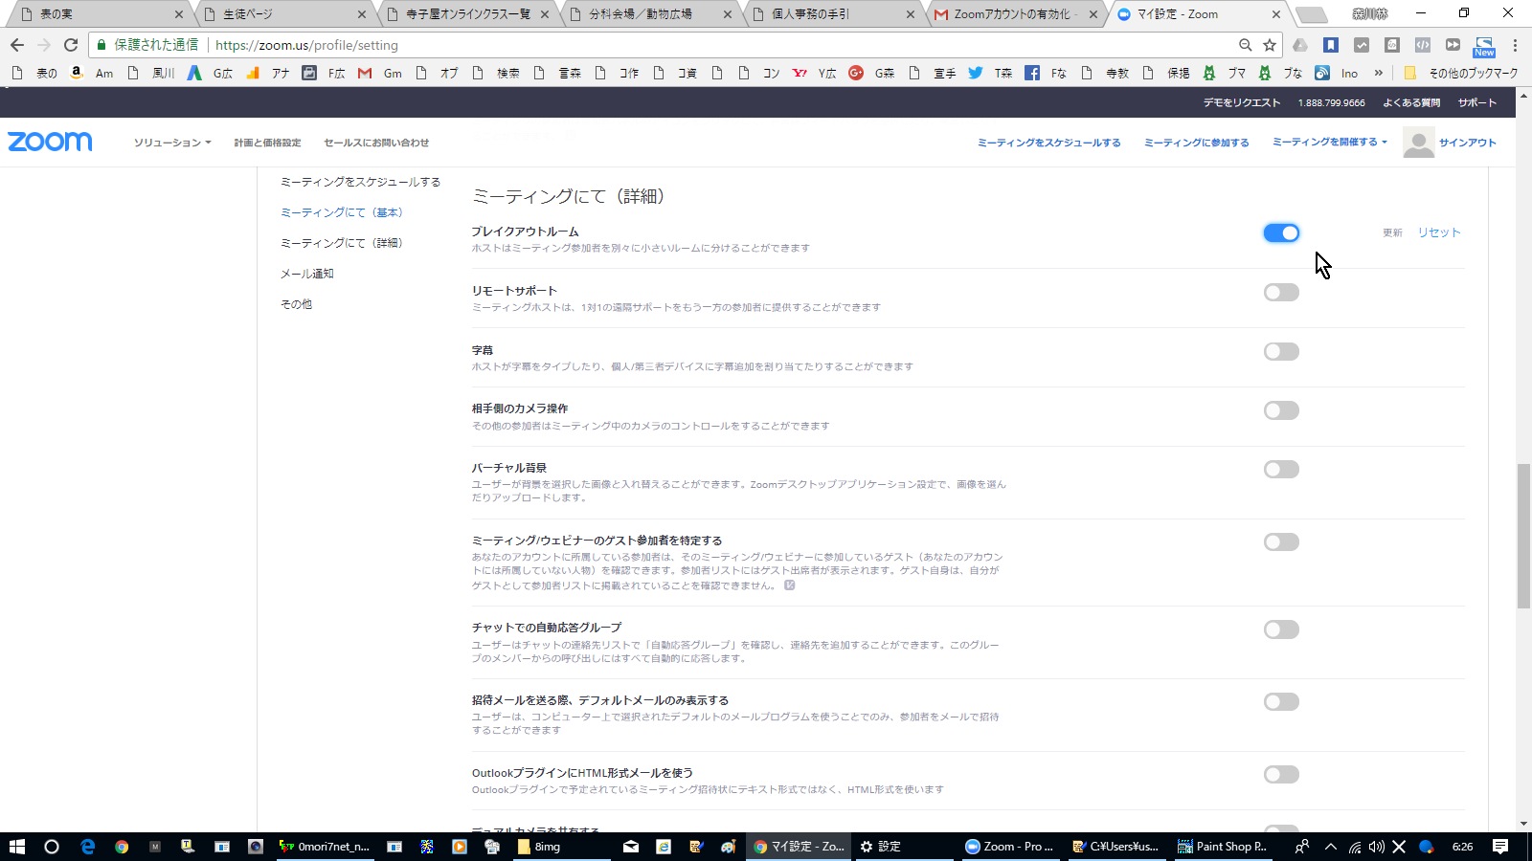The width and height of the screenshot is (1532, 861).
Task: Expand the ミーティングを開催する dropdown
Action: pyautogui.click(x=1329, y=142)
